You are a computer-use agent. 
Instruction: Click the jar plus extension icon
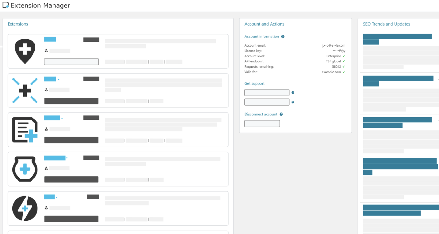tap(25, 169)
